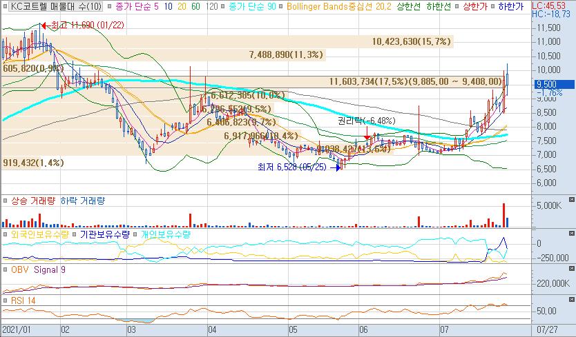Click the square marker before KC코트렐 매물대 label
This screenshot has height=337, width=576.
[x=6, y=6]
